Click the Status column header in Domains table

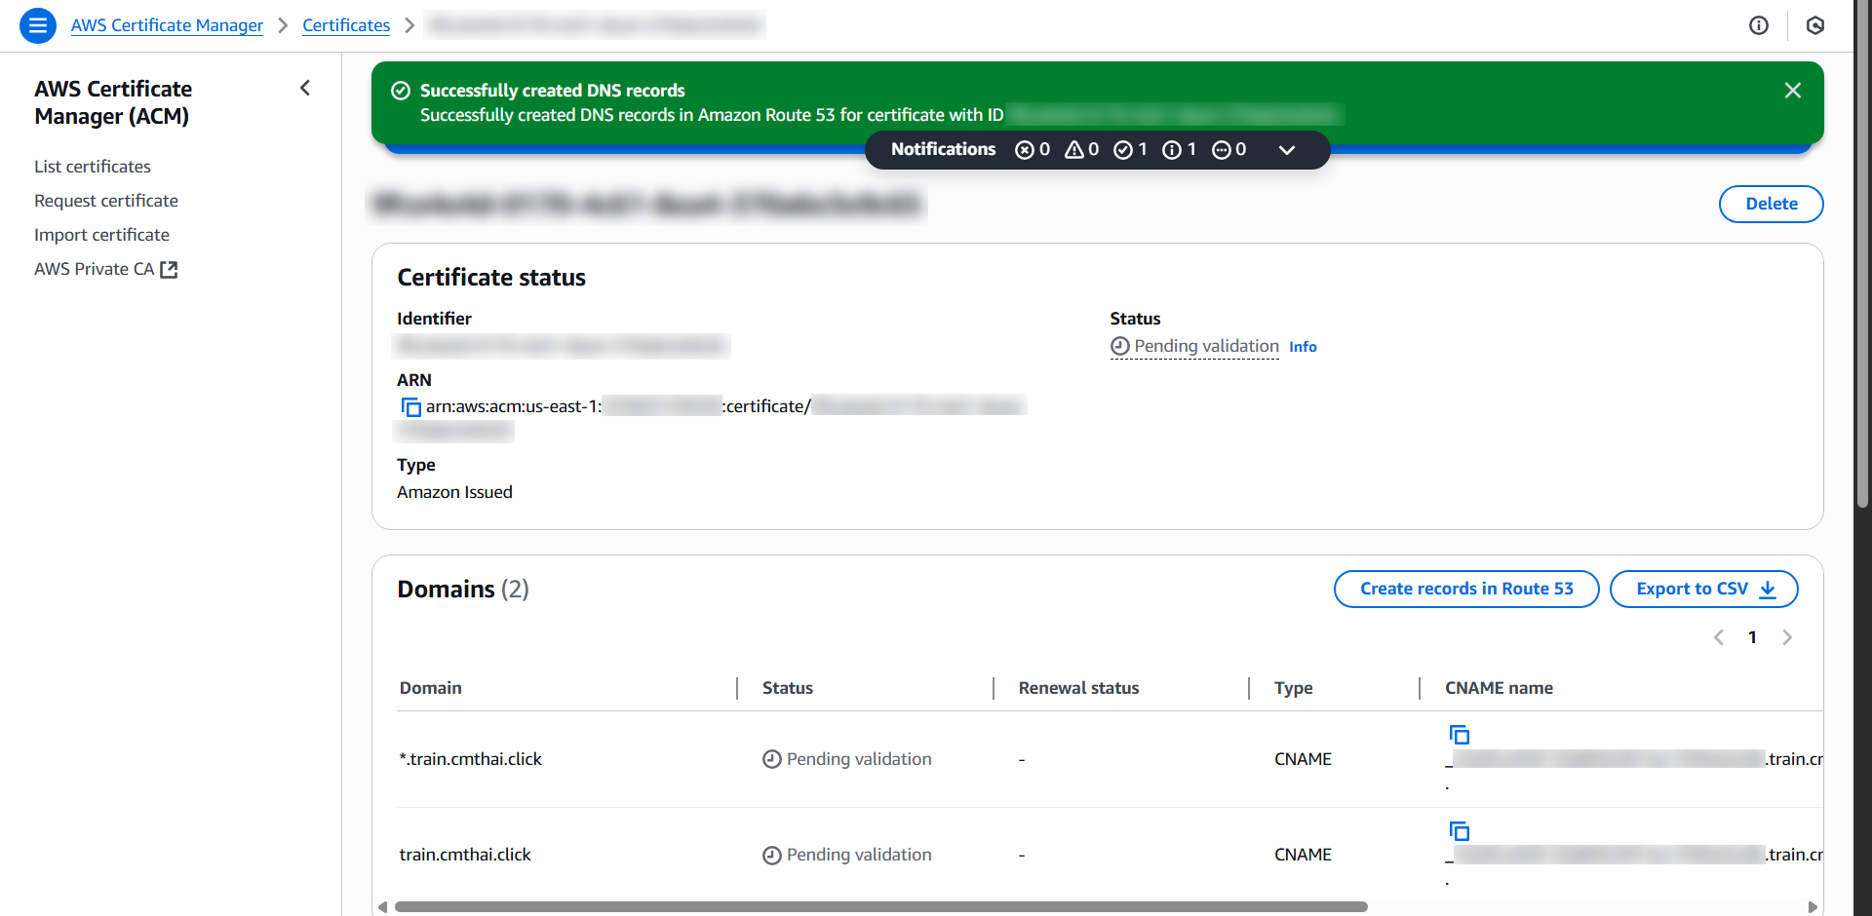click(787, 688)
